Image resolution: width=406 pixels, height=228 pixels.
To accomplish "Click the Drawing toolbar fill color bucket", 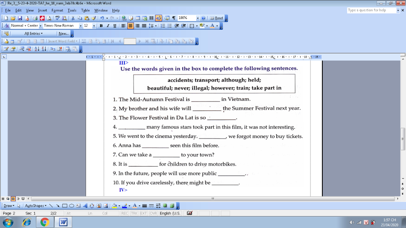I will click(x=115, y=206).
